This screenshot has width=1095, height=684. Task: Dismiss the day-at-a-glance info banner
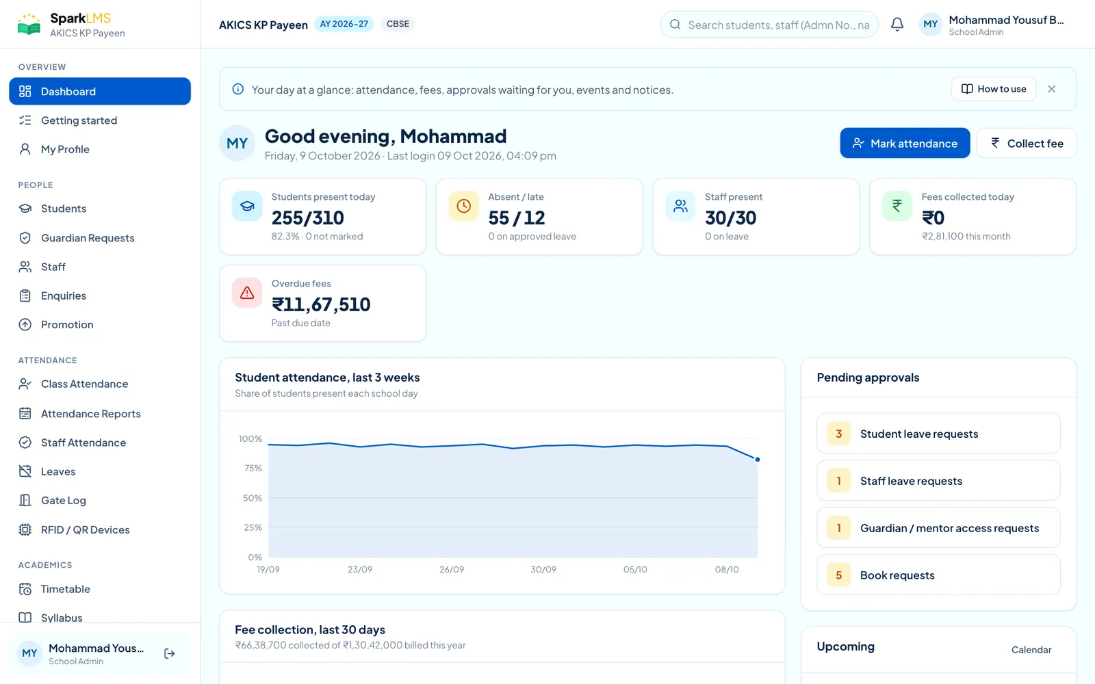(1052, 89)
